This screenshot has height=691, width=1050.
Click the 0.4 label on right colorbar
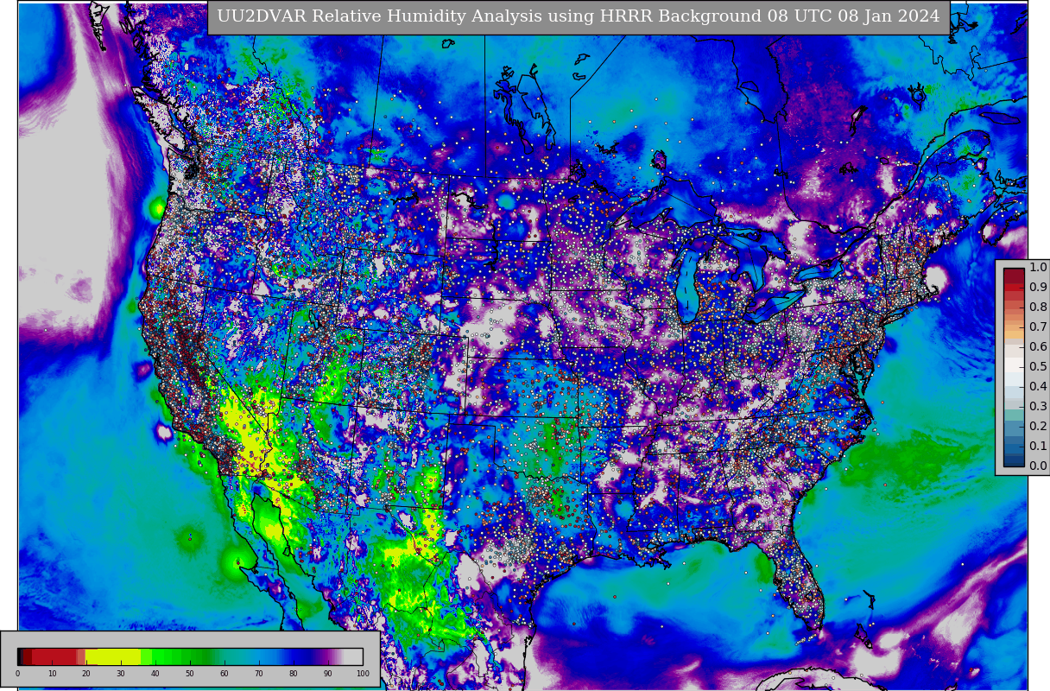coord(1038,387)
